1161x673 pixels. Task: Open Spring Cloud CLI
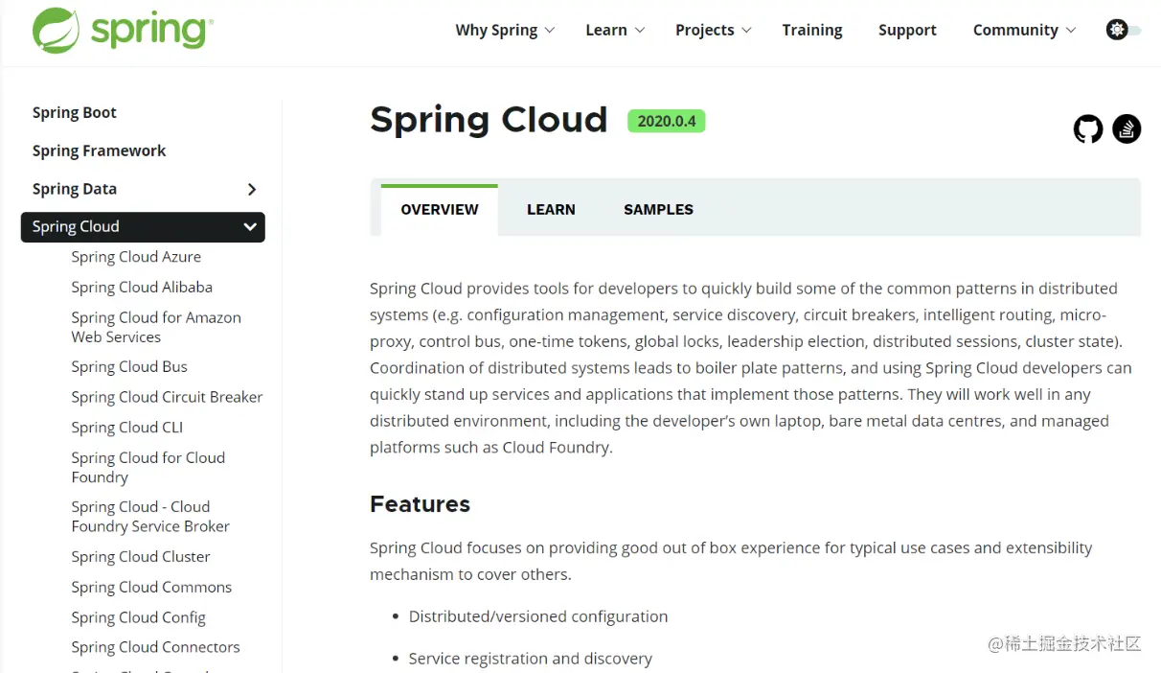pos(126,428)
